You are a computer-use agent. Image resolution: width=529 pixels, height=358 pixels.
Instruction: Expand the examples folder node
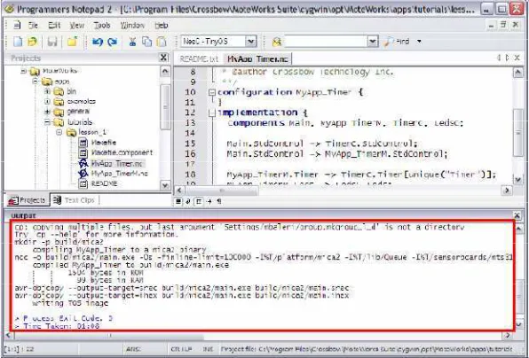(x=47, y=101)
